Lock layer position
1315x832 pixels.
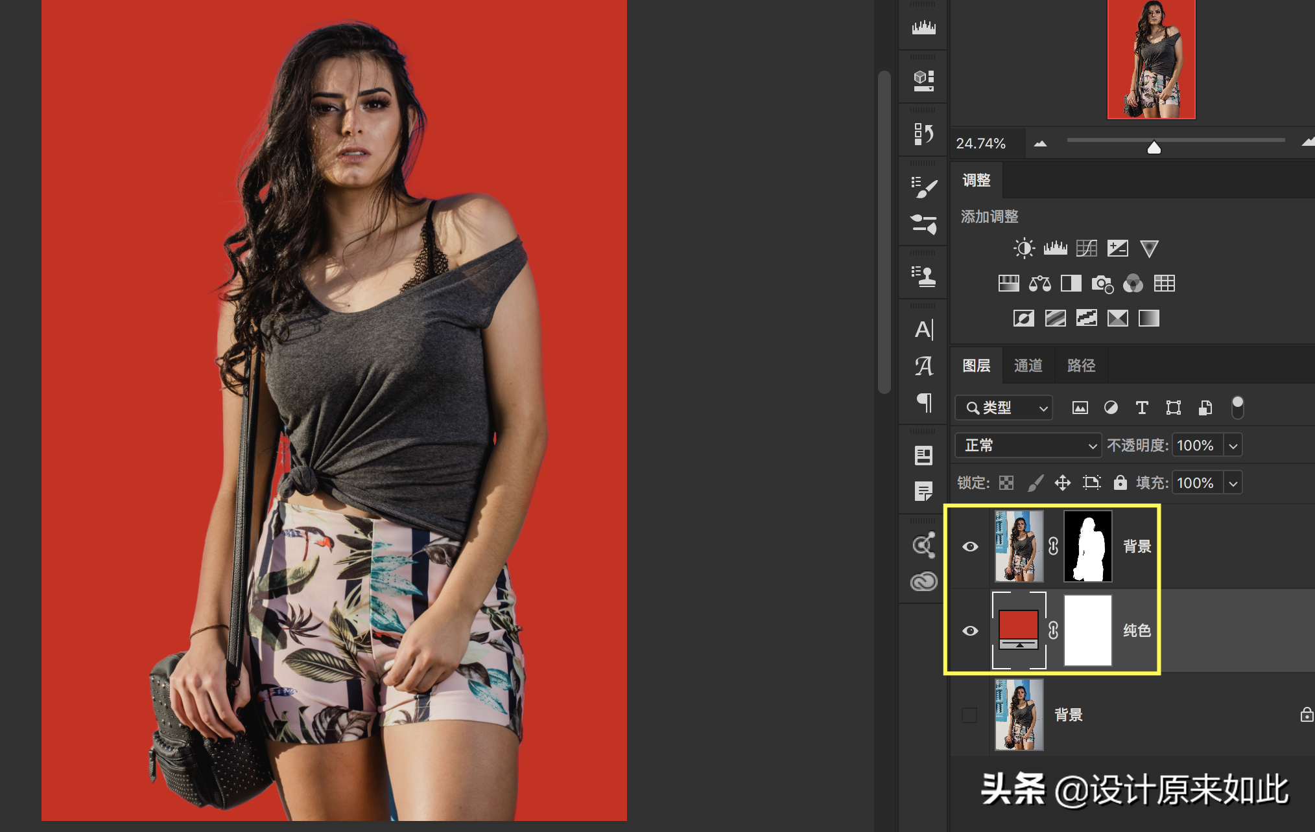coord(1062,483)
